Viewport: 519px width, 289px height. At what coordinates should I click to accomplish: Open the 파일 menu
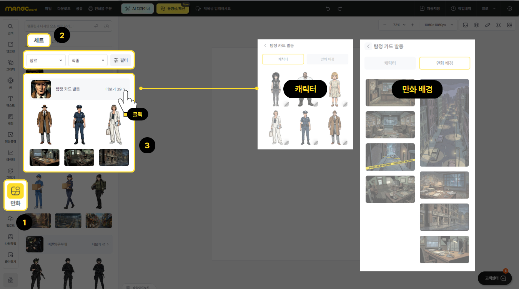(48, 8)
